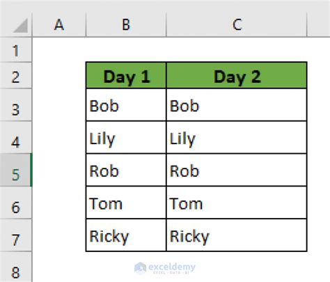Select row 8 header
Screen dimensions: 330x282
point(16,267)
